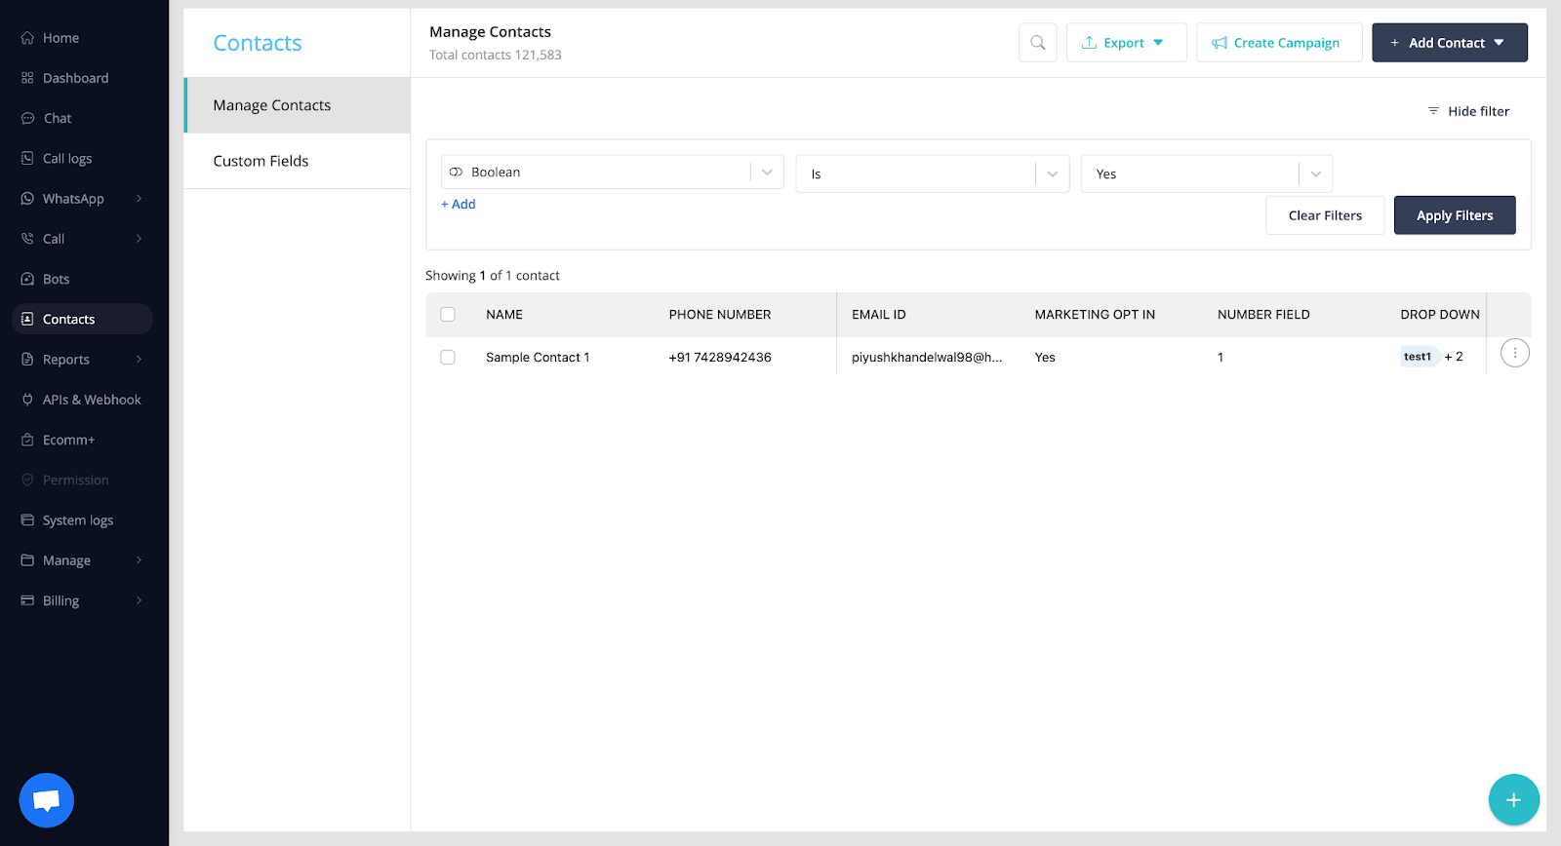Open Bots from the sidebar
Image resolution: width=1561 pixels, height=846 pixels.
[56, 279]
